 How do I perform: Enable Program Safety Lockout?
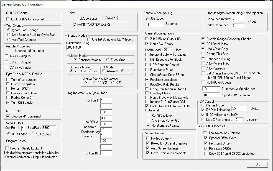coord(7,148)
